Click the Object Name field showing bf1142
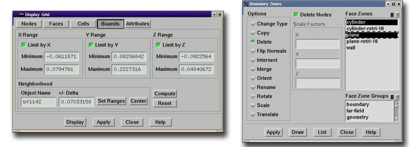Viewport: 414px width, 147px height. point(38,102)
